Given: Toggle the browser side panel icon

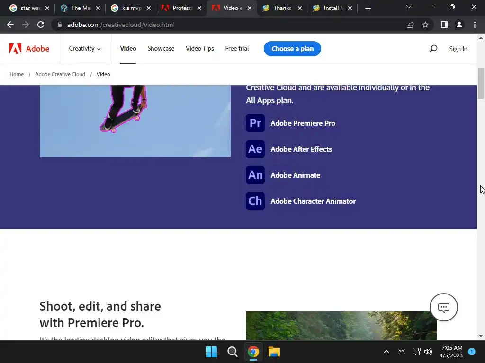Looking at the screenshot, I should [444, 25].
